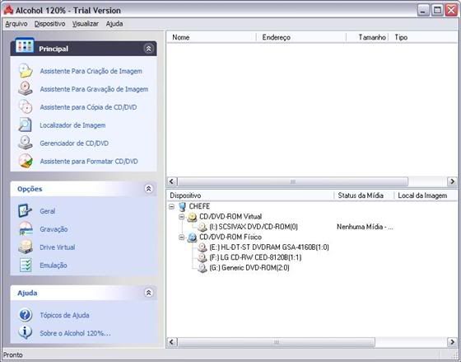Open the Gerenciador de CD/DVD link
The height and width of the screenshot is (362, 461).
point(74,143)
